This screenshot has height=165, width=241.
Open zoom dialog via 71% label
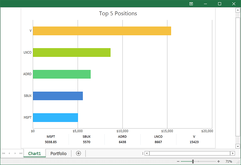pos(229,161)
